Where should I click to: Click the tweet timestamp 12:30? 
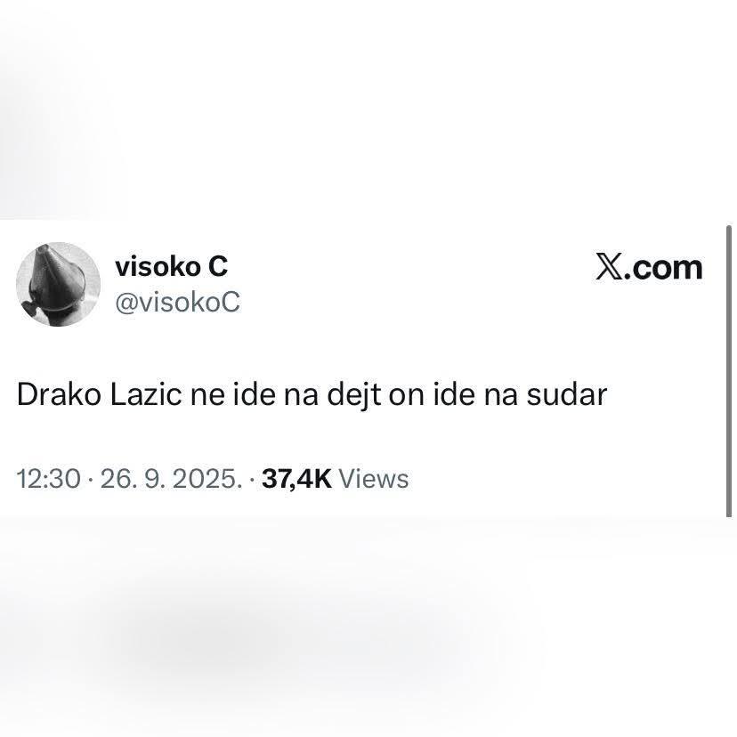click(x=48, y=479)
